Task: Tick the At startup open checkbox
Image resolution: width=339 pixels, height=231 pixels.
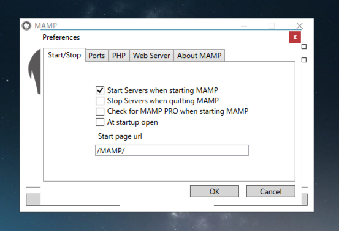Action: 100,122
